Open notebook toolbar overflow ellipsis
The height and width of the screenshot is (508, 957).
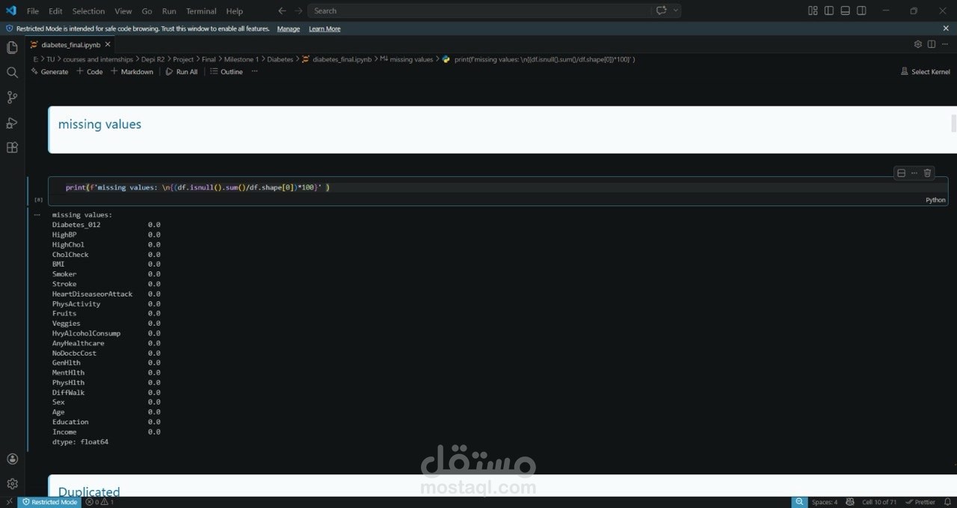[x=254, y=72]
